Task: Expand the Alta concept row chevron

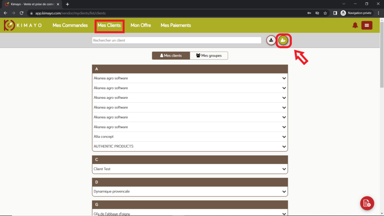Action: [x=284, y=136]
